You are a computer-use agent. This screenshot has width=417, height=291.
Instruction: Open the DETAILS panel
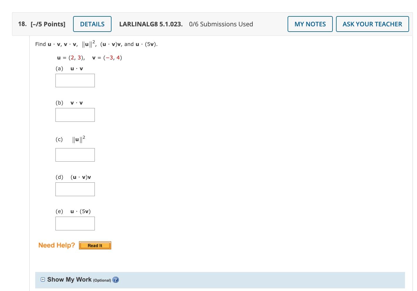coord(92,24)
